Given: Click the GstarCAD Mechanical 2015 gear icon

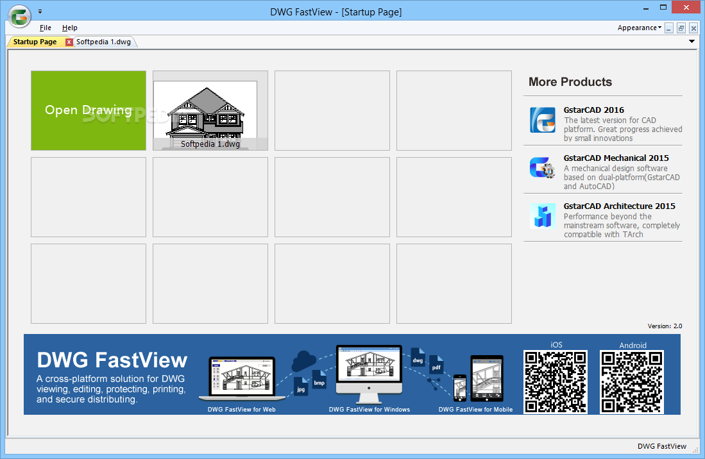Looking at the screenshot, I should tap(543, 168).
